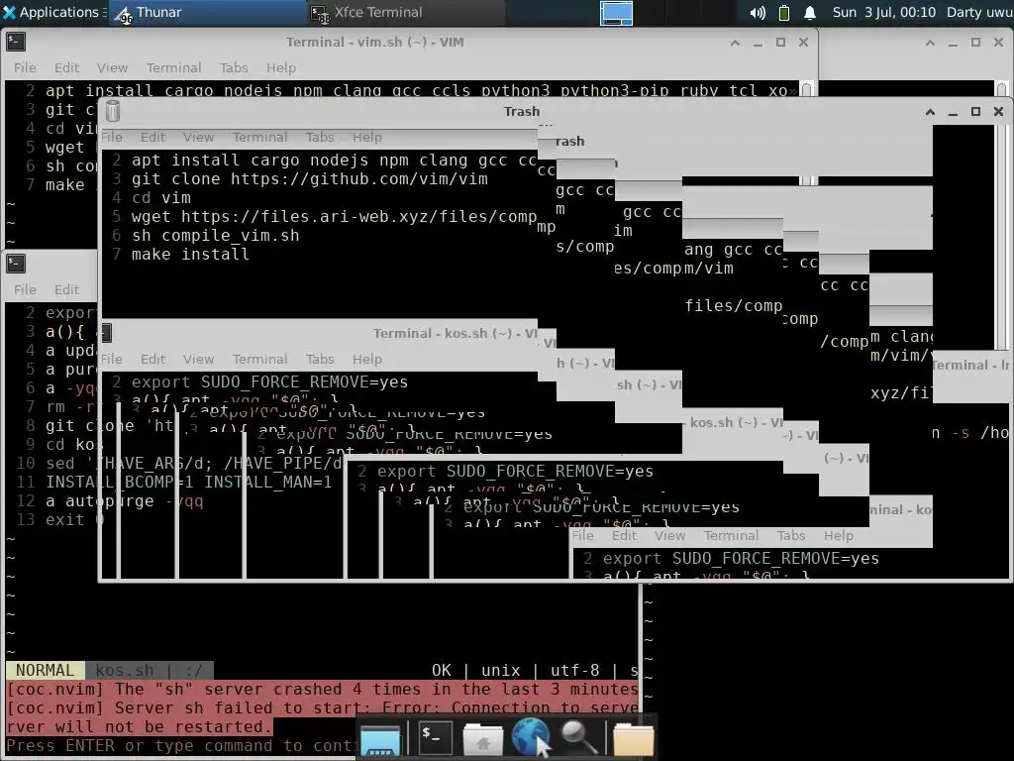Roll up the Terminal - vim.sh window
Screen dimensions: 1014x761
735,43
